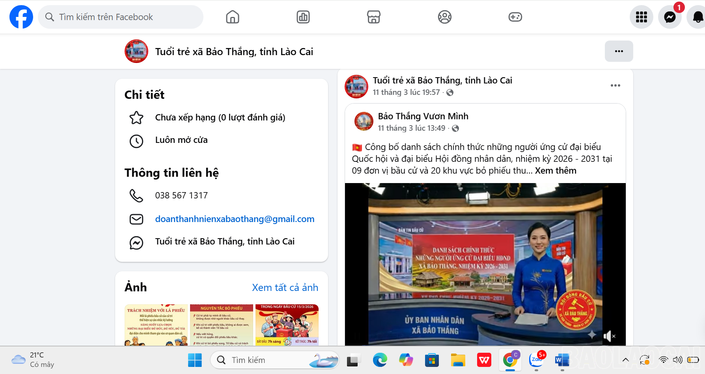This screenshot has width=705, height=374.
Task: Open the TRÁCH NHIỆM VỚI LÁ PHIẾU photo
Action: (156, 325)
